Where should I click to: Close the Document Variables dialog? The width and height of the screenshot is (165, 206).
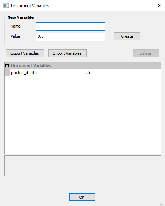coord(159,5)
